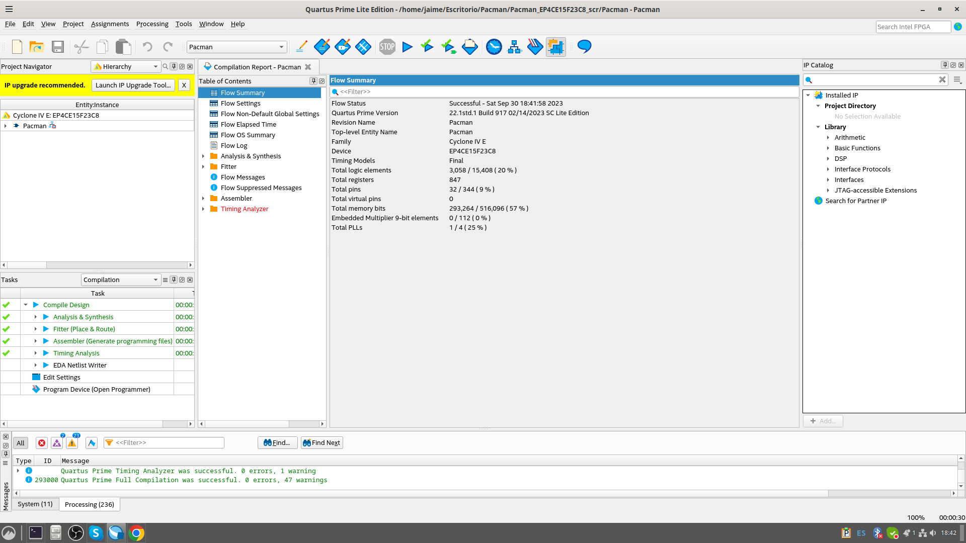This screenshot has height=543, width=966.
Task: Expand the Pacman entity in hierarchy
Action: tap(6, 126)
